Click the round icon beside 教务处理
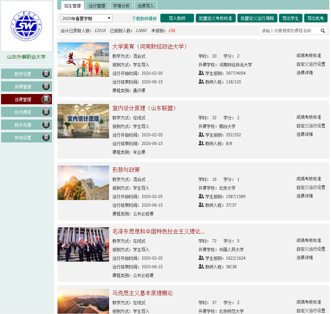The width and height of the screenshot is (331, 314). 46,125
